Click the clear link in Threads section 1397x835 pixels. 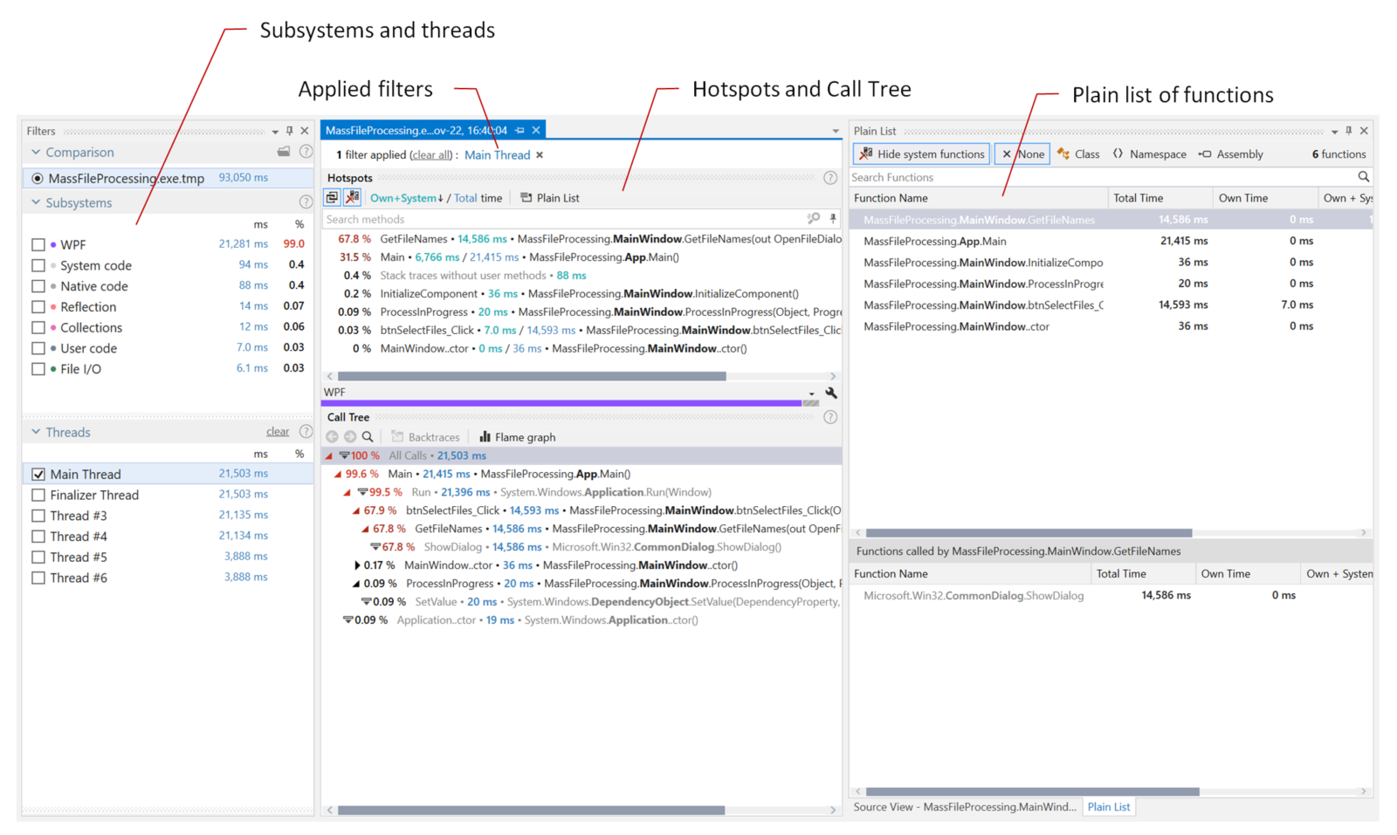click(x=277, y=430)
